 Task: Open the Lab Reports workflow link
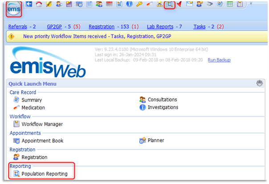click(160, 27)
